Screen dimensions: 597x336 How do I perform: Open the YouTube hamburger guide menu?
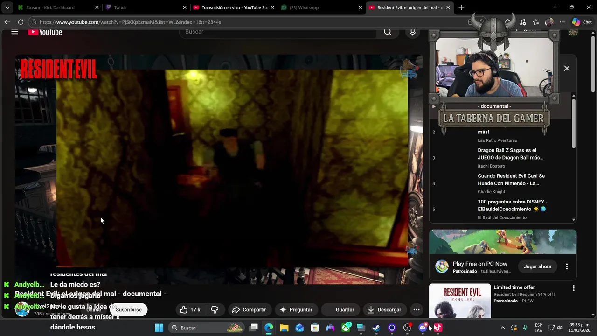14,32
